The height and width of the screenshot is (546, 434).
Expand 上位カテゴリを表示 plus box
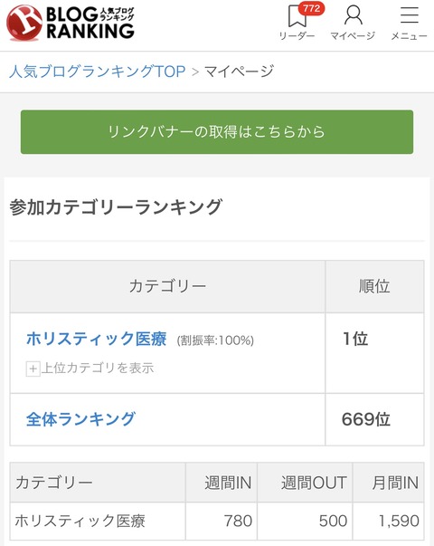click(33, 369)
